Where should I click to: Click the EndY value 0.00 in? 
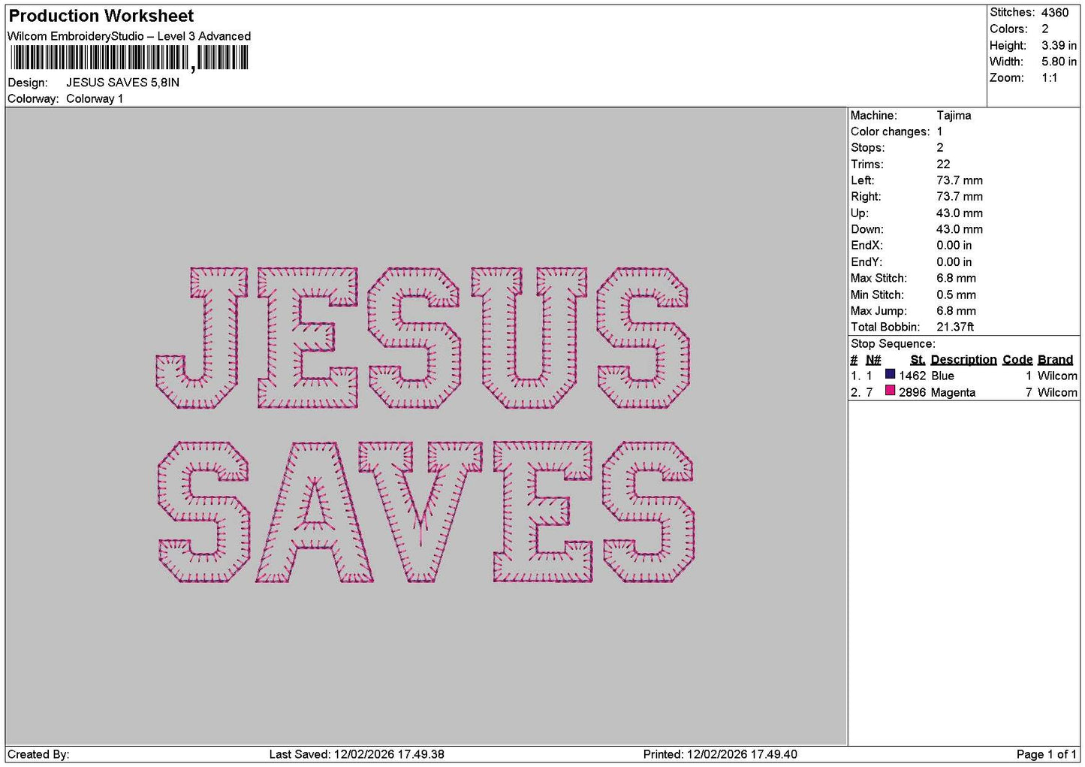point(954,262)
